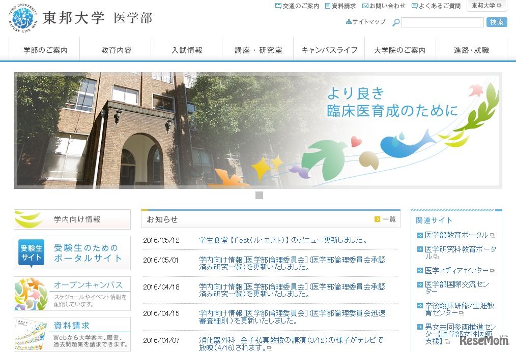Click arrow icon beside 男女共同参画推進センター

[420, 327]
